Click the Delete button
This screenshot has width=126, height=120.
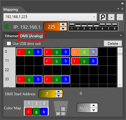pos(113,44)
